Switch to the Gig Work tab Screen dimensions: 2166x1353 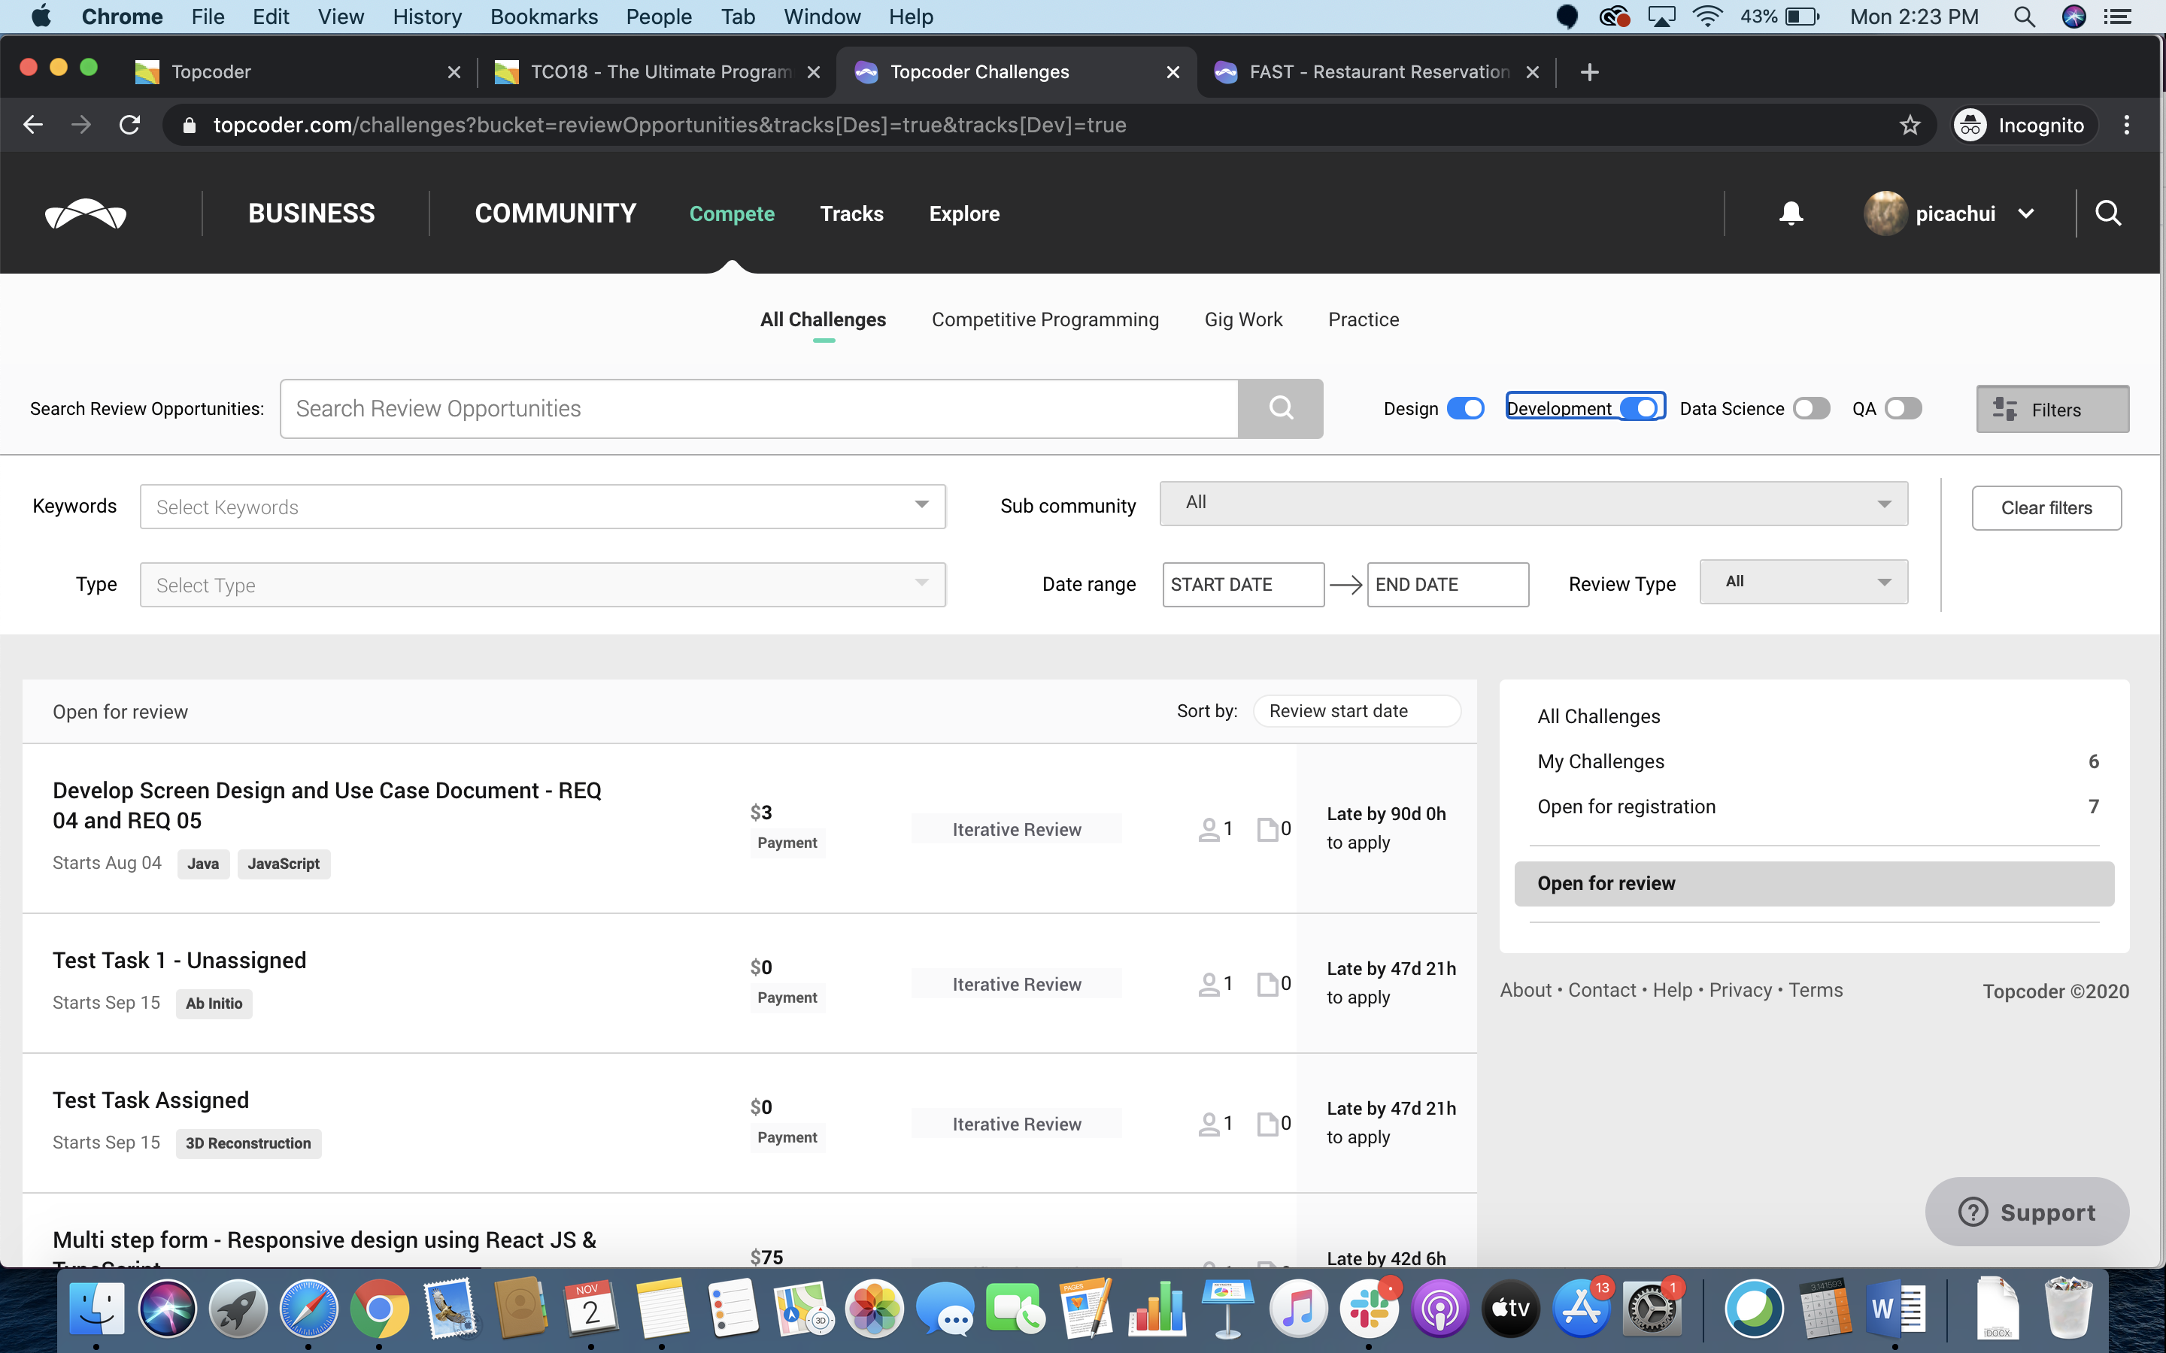pos(1243,319)
